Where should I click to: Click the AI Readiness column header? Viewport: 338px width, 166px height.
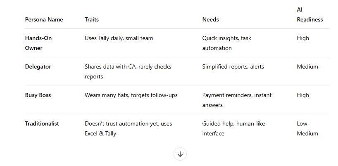coord(309,14)
